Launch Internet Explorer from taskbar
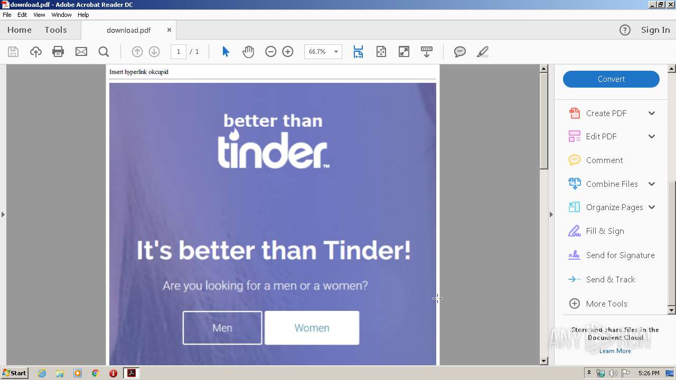Screen dimensions: 676x380 [x=42, y=373]
